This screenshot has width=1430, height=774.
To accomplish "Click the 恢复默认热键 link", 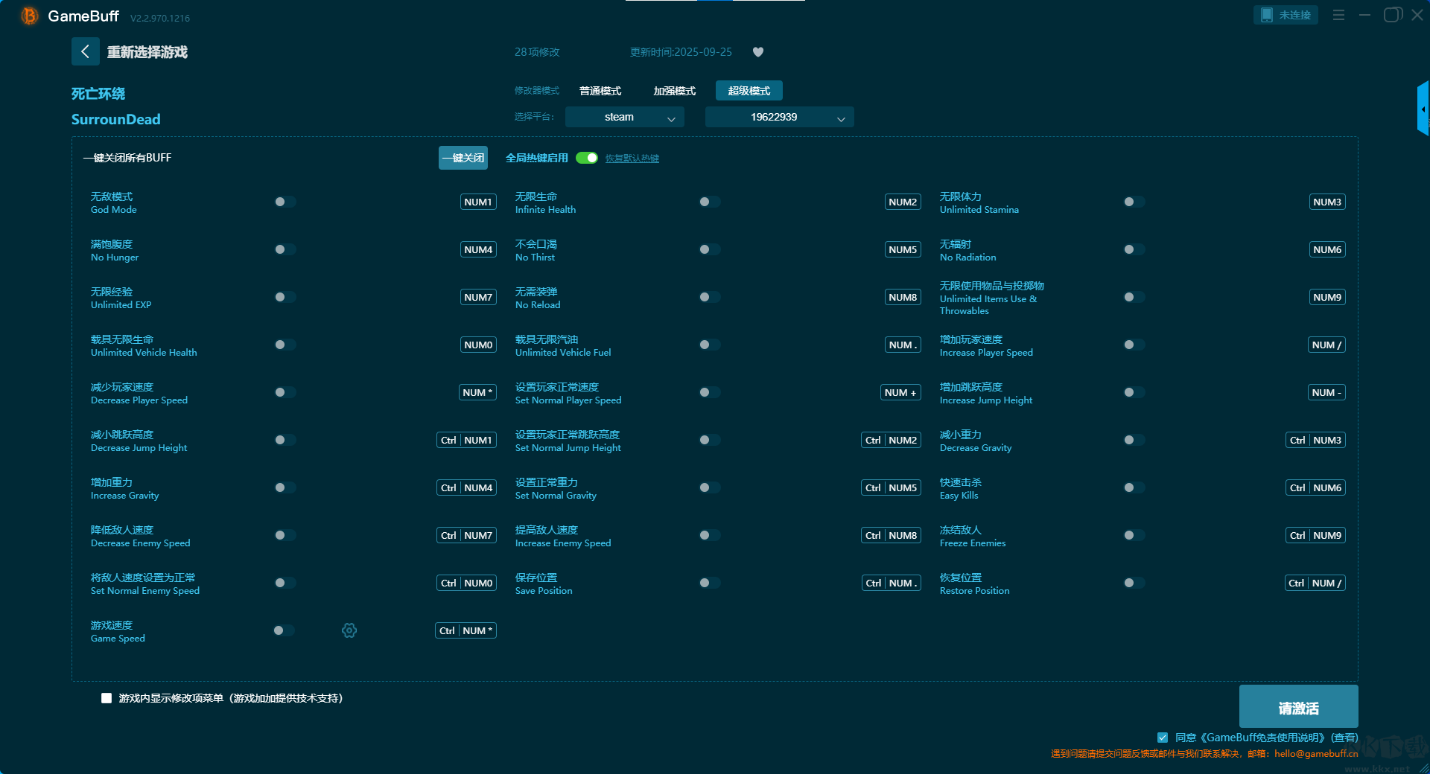I will point(632,159).
